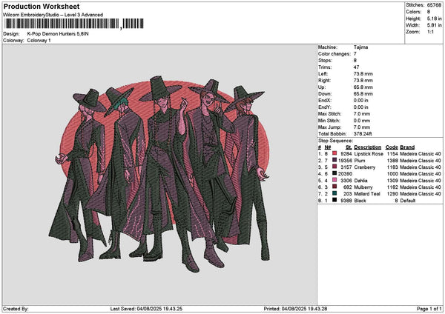445x314 pixels.
Task: Click the Down value 65.8 mm
Action: 363,94
